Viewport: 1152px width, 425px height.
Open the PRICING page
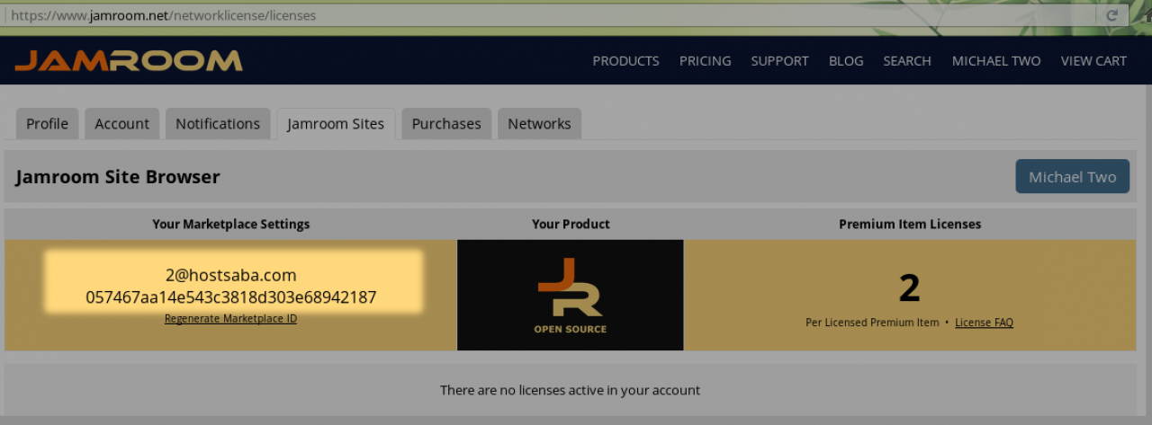pos(705,61)
